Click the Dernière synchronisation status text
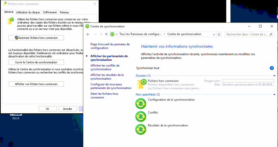This screenshot has width=278, height=147. point(248,85)
